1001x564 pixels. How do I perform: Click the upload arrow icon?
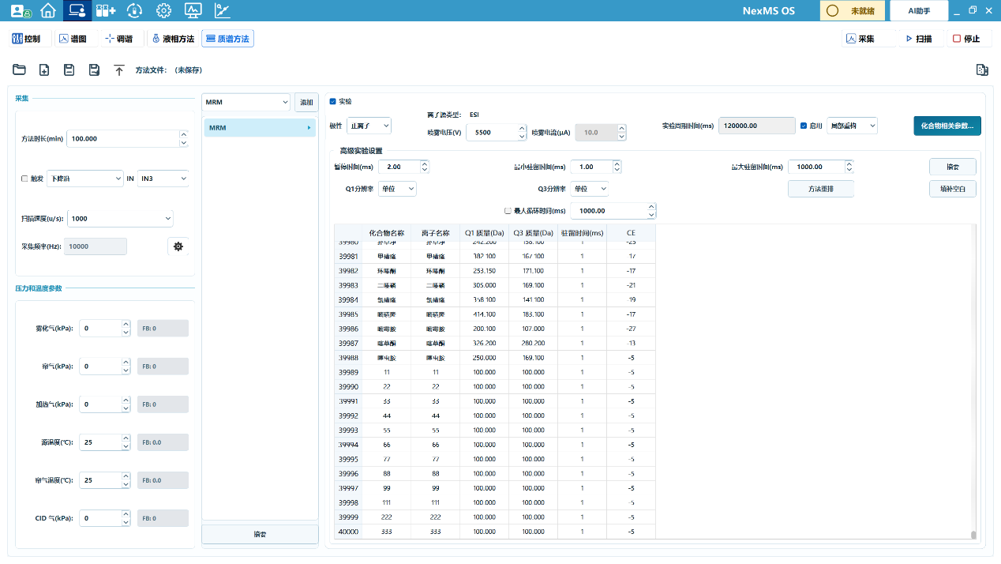tap(119, 70)
